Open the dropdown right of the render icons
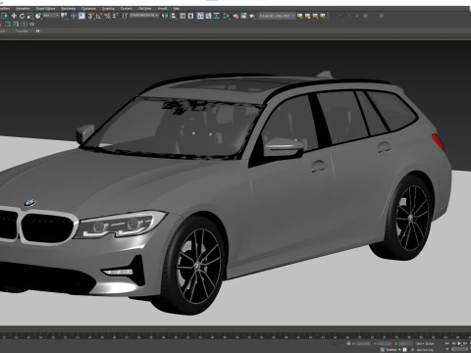Image resolution: width=471 pixels, height=353 pixels. pos(277,16)
